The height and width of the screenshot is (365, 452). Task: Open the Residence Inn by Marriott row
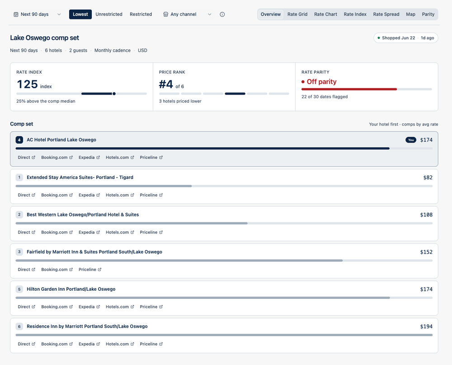[x=224, y=335]
